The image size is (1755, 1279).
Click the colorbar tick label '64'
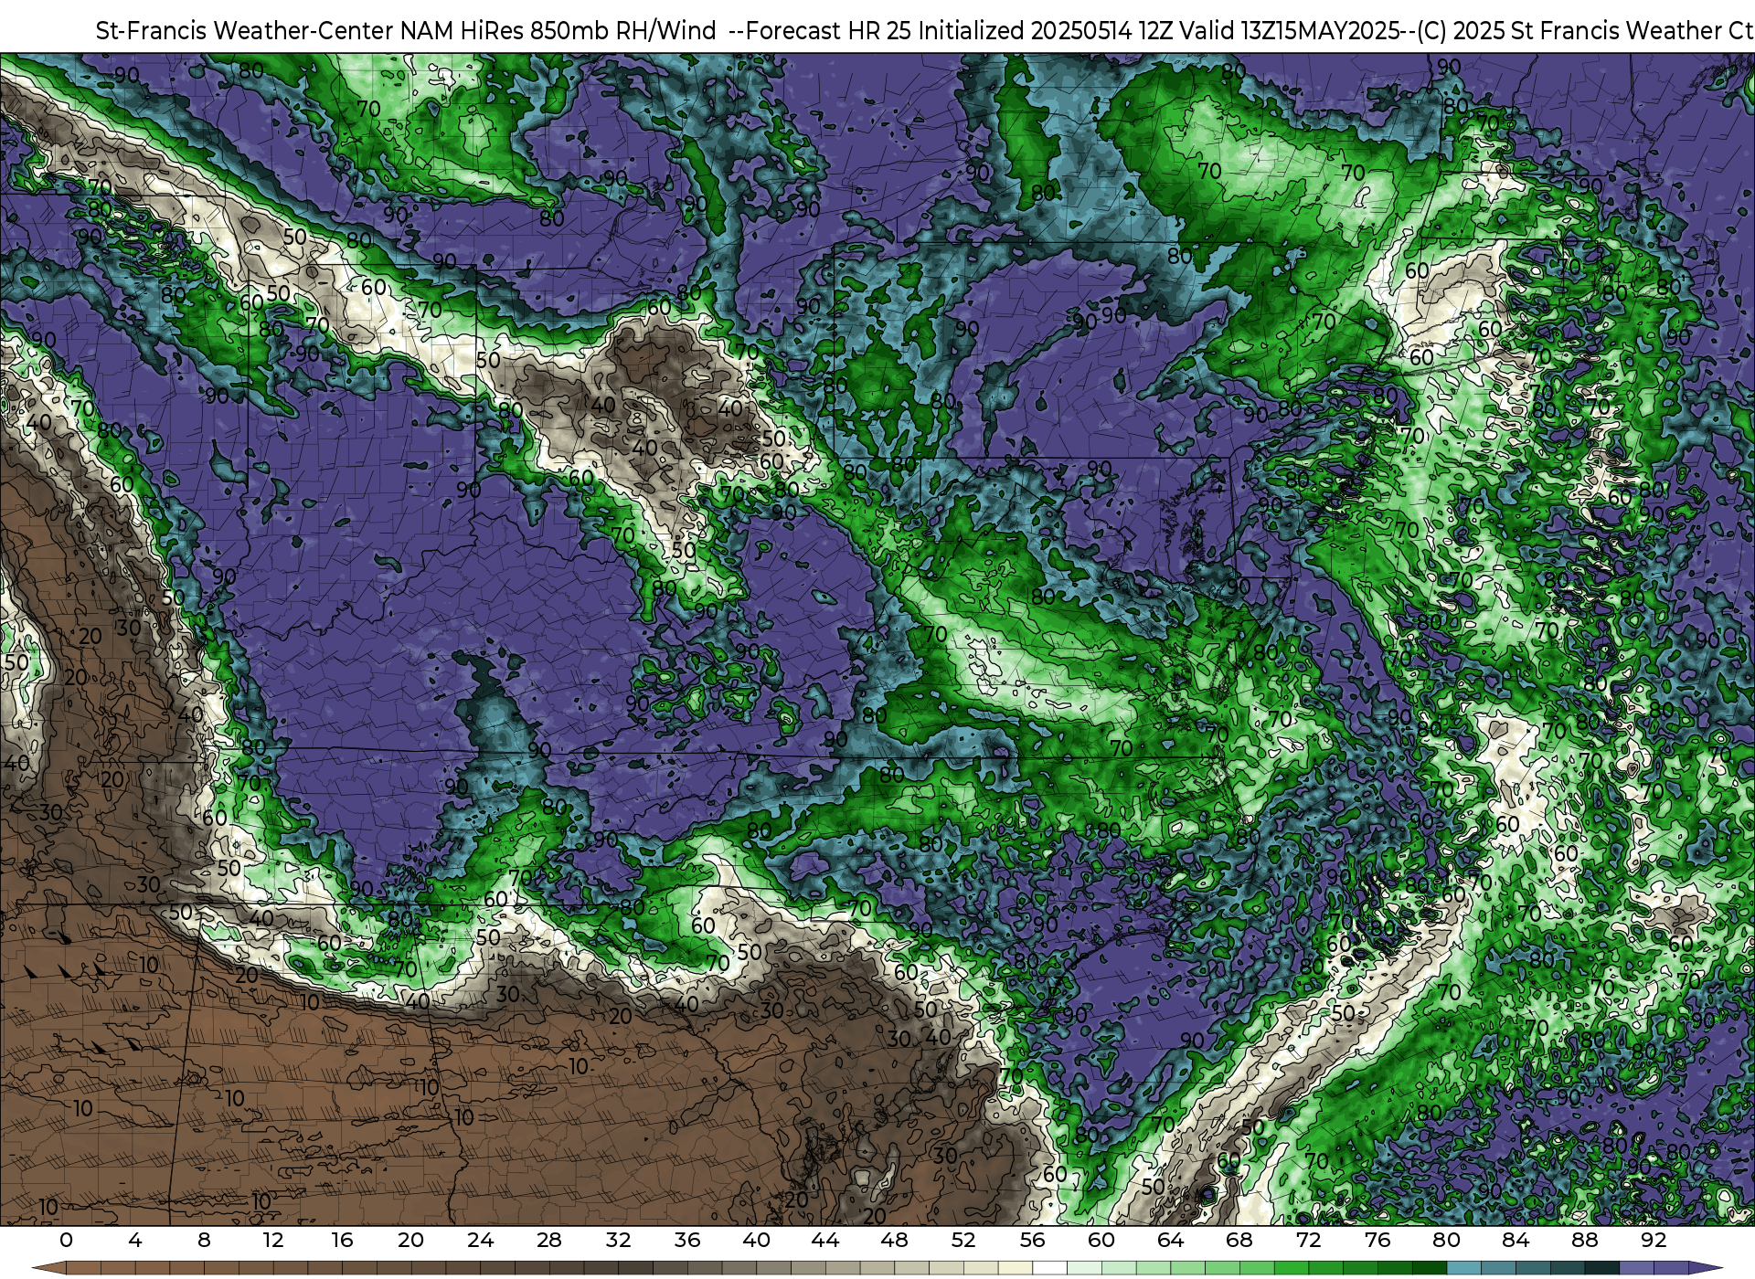(1170, 1240)
